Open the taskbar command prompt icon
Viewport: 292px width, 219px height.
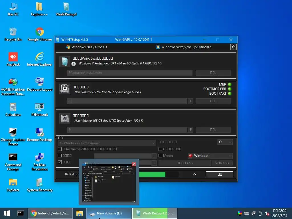(21, 213)
